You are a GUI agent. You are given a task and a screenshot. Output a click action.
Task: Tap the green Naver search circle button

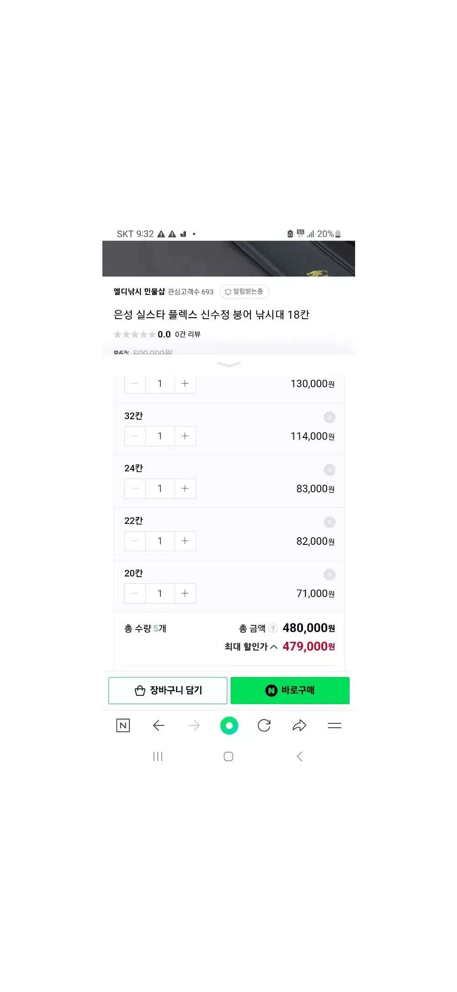click(229, 725)
